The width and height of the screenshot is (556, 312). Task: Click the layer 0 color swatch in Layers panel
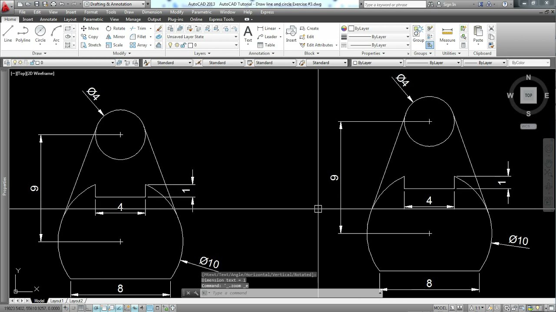(191, 45)
